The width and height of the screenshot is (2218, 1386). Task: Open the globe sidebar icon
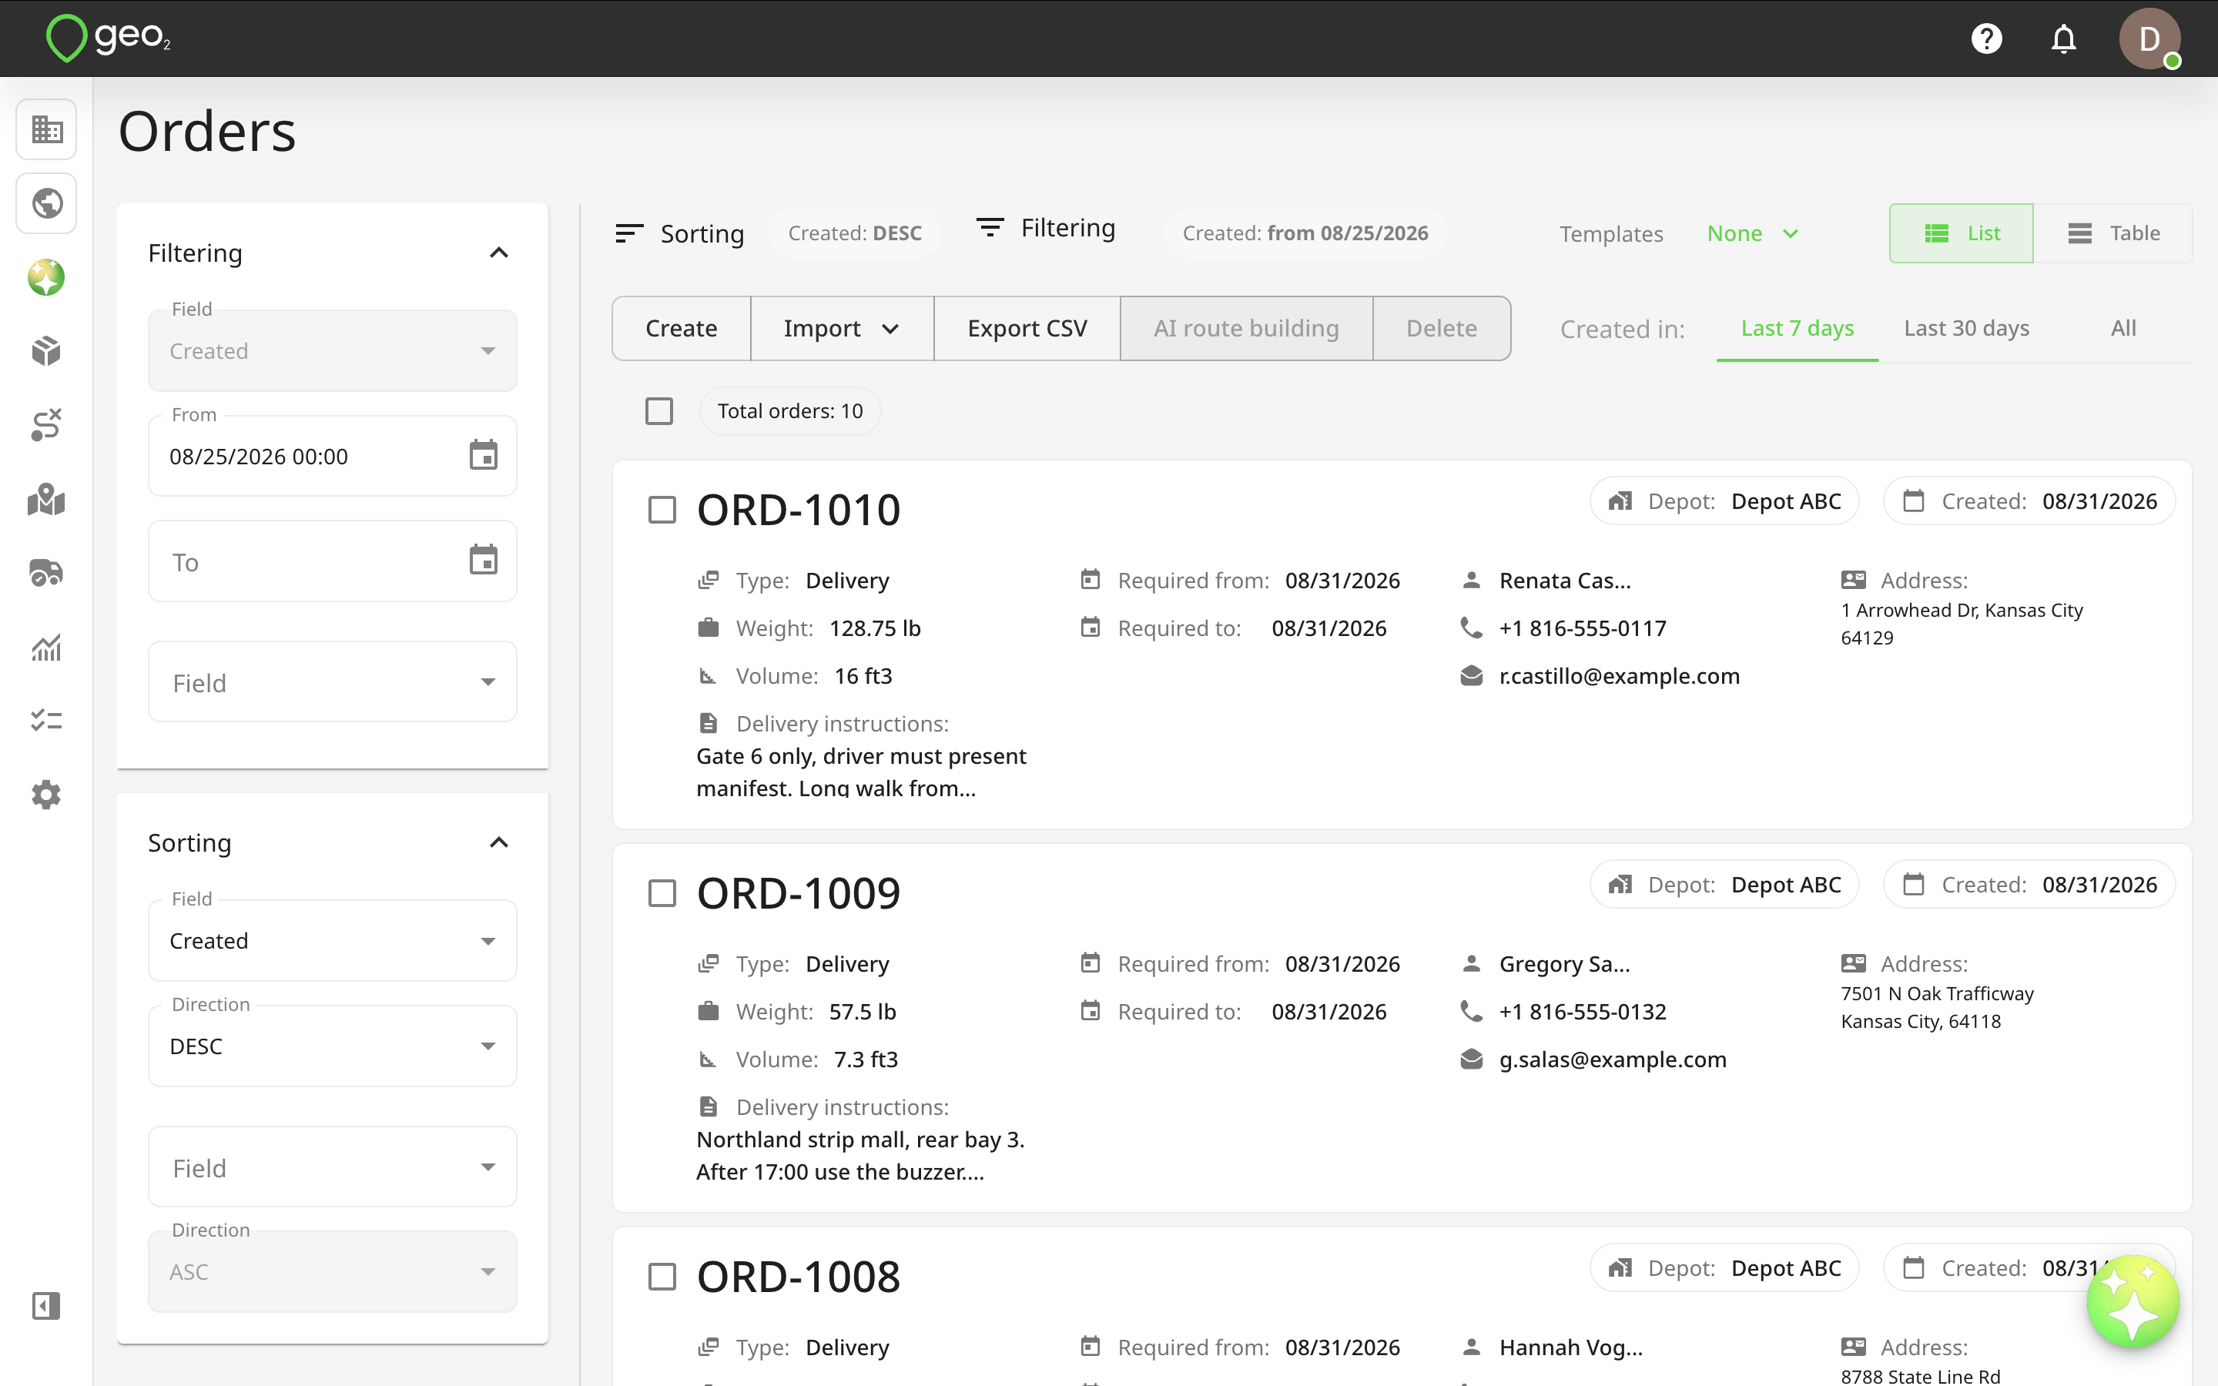click(x=47, y=203)
